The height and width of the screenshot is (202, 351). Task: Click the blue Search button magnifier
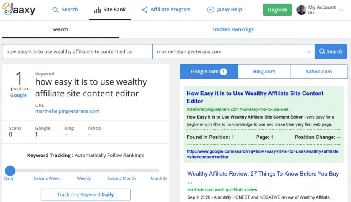coord(322,52)
